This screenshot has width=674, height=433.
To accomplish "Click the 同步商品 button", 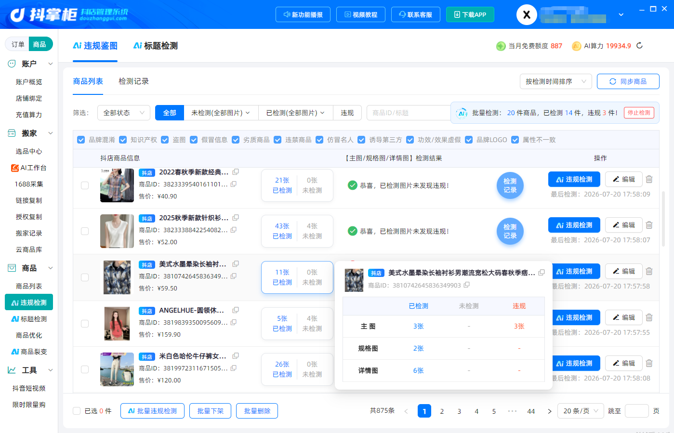I will [x=628, y=81].
